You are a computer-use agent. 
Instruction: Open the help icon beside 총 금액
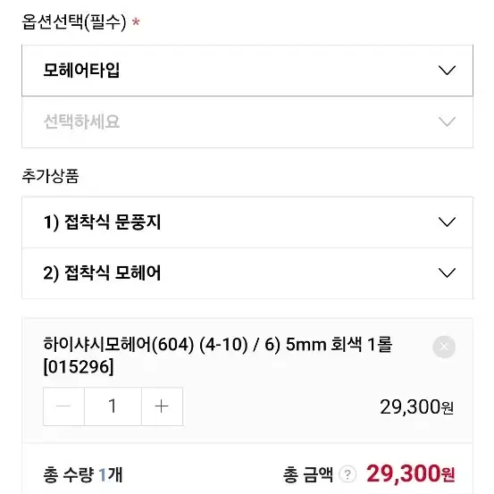pyautogui.click(x=347, y=474)
